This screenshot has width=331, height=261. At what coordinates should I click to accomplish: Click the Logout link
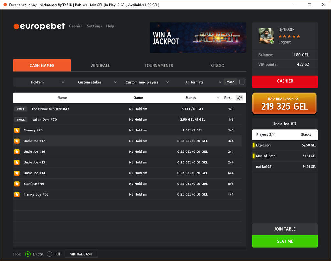point(284,42)
